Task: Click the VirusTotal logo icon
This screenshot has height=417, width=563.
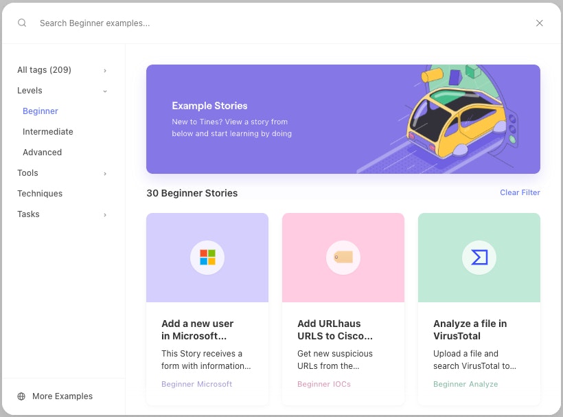Action: coord(479,258)
